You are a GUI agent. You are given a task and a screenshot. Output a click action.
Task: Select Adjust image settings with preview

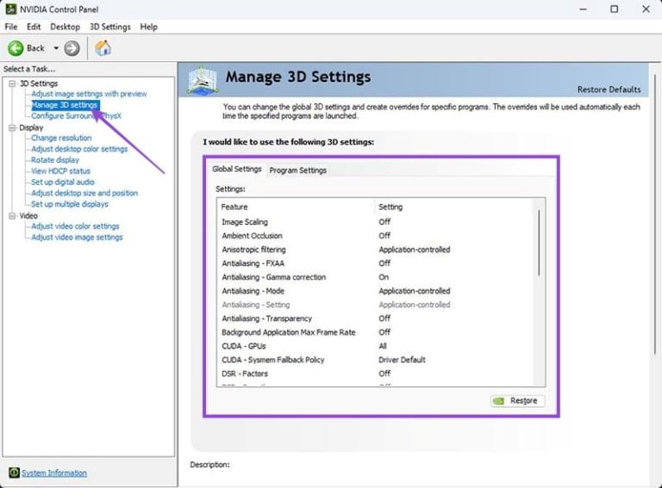coord(89,94)
